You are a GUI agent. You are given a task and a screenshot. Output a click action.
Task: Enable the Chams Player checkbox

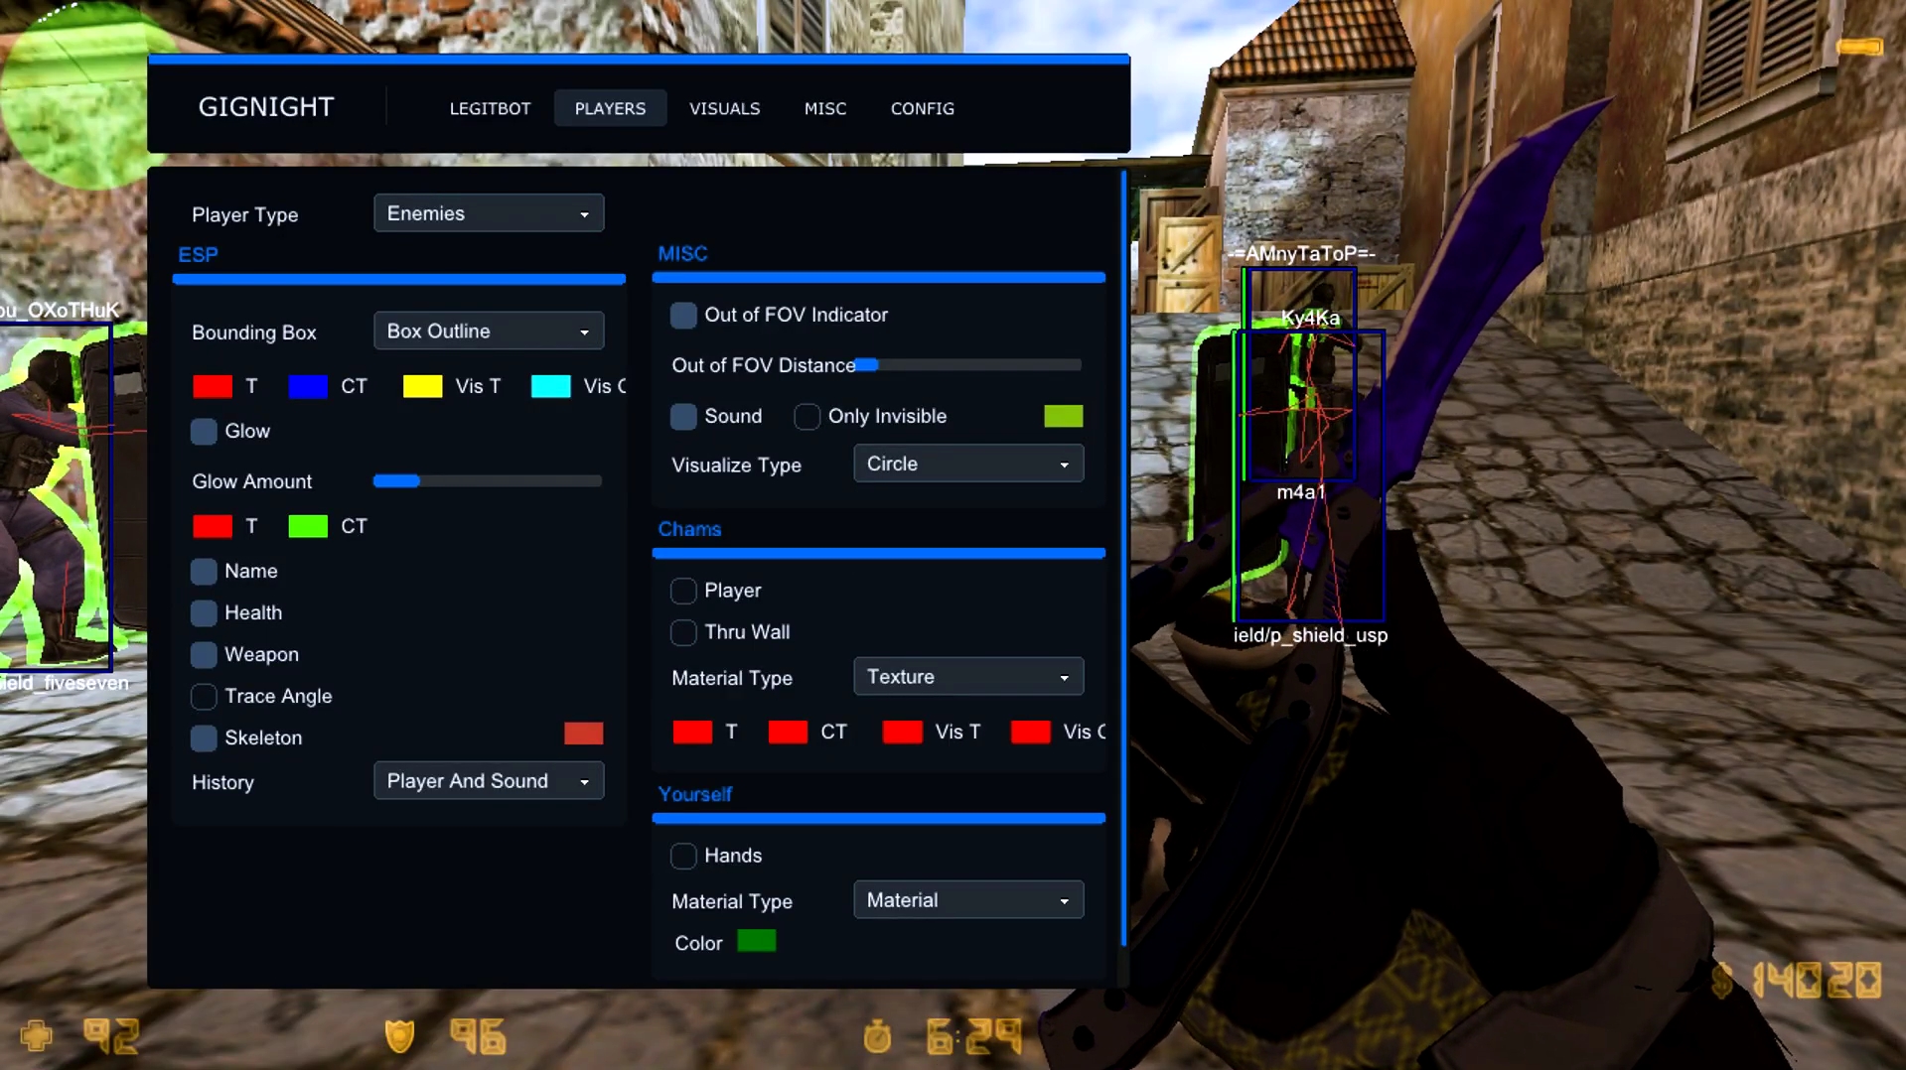coord(683,591)
